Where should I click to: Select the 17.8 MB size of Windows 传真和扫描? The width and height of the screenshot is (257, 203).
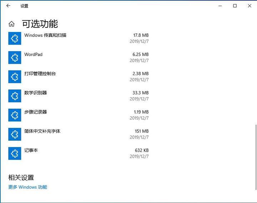tap(141, 35)
